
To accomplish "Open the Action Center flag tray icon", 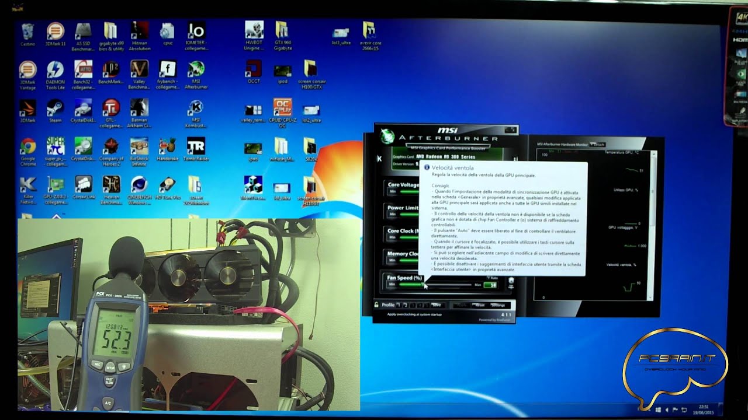I will point(675,409).
